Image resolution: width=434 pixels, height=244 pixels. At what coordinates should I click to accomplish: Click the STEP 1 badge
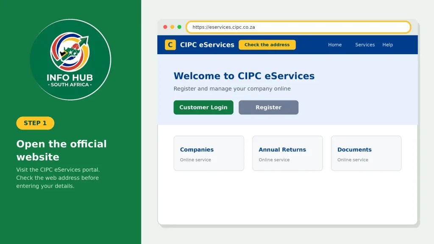[x=35, y=123]
